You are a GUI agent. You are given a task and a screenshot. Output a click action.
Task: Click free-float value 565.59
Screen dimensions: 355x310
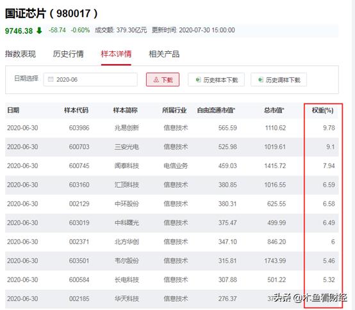227,128
